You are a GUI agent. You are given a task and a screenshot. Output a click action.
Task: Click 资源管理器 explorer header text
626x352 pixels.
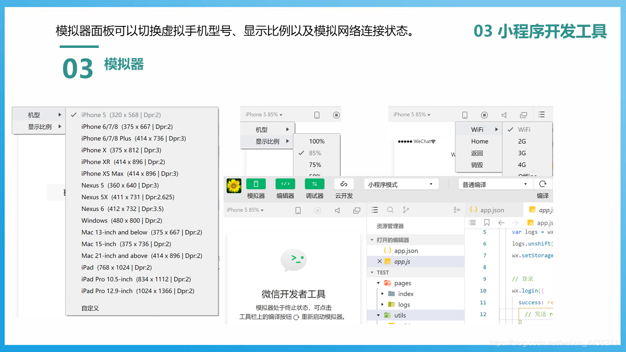390,226
